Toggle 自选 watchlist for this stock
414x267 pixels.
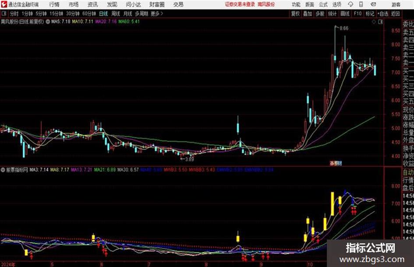pos(382,14)
